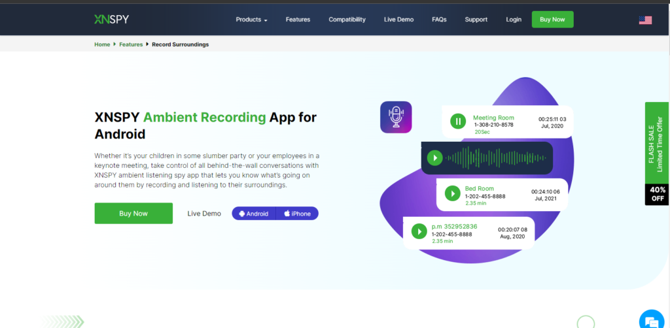The image size is (670, 328).
Task: Click the Ambient Recording headline text
Action: (204, 118)
